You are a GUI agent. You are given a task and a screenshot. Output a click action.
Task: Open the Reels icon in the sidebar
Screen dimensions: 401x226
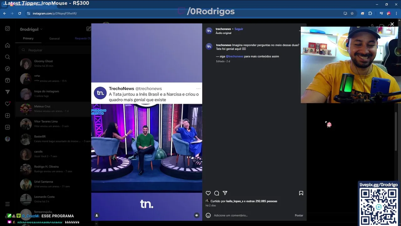pos(8,80)
